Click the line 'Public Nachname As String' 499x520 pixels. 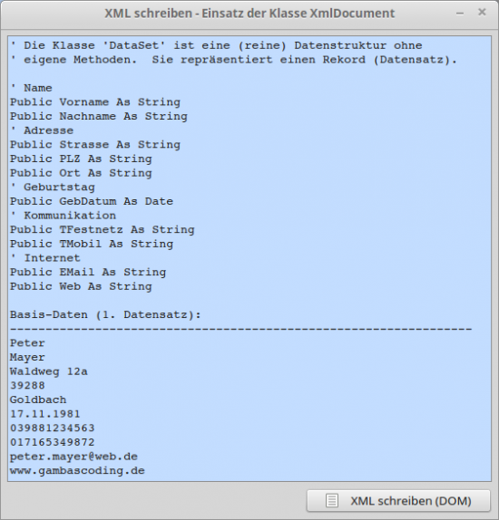(x=99, y=116)
